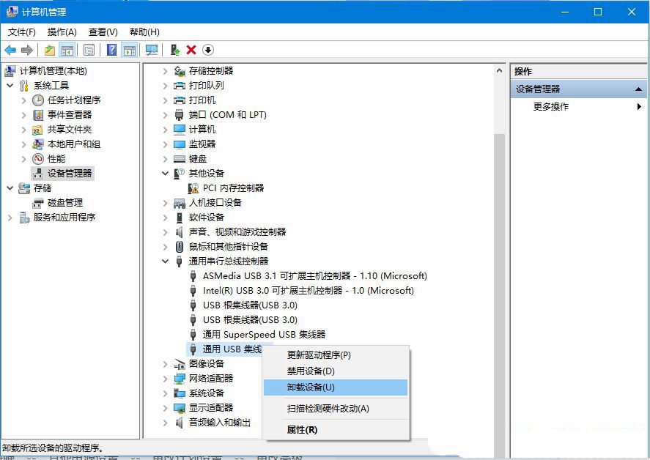650x460 pixels.
Task: Click the up-one-level folder toolbar icon
Action: 50,50
